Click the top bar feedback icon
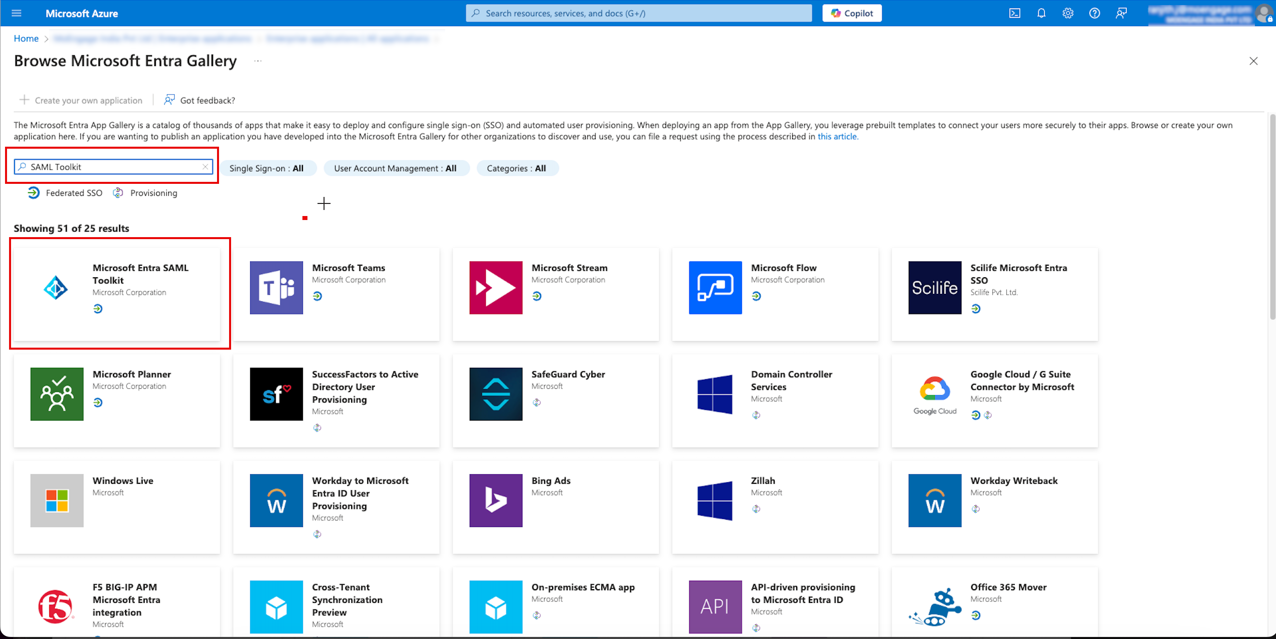1276x639 pixels. [1121, 13]
